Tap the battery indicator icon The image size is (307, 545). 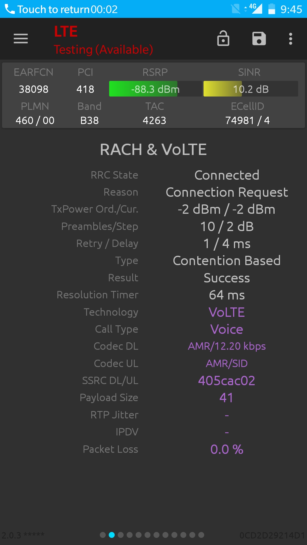271,9
